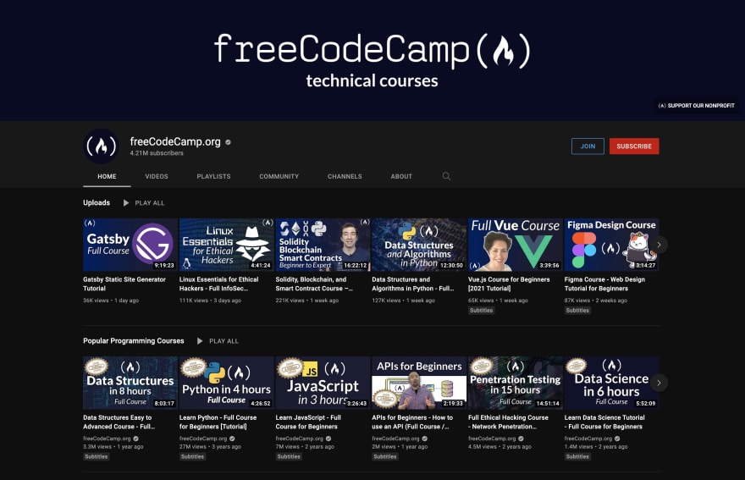The image size is (745, 480).
Task: Open JavaScript in 3 hours thumbnail
Action: pos(323,383)
